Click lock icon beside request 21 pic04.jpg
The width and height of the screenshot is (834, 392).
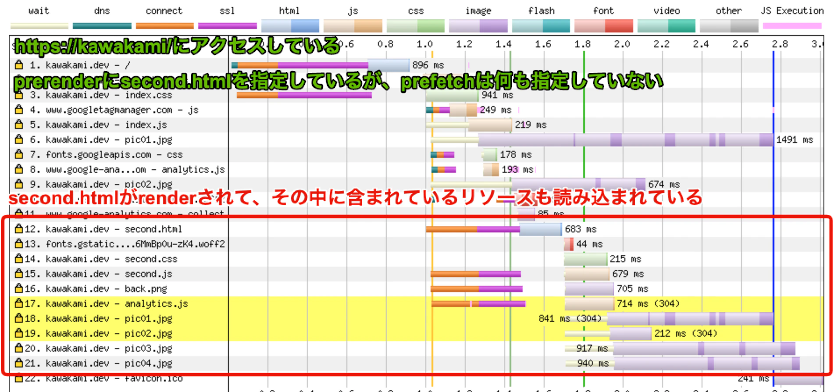pyautogui.click(x=19, y=363)
